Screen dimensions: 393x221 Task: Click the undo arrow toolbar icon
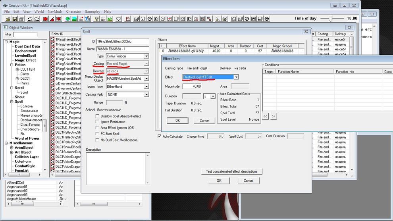30,19
